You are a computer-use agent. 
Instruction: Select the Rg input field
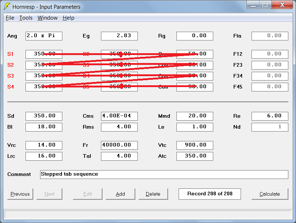click(x=195, y=36)
